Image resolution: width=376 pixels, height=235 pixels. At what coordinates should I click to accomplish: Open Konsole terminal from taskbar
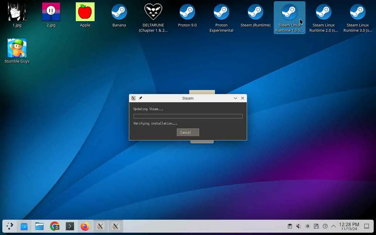70,226
